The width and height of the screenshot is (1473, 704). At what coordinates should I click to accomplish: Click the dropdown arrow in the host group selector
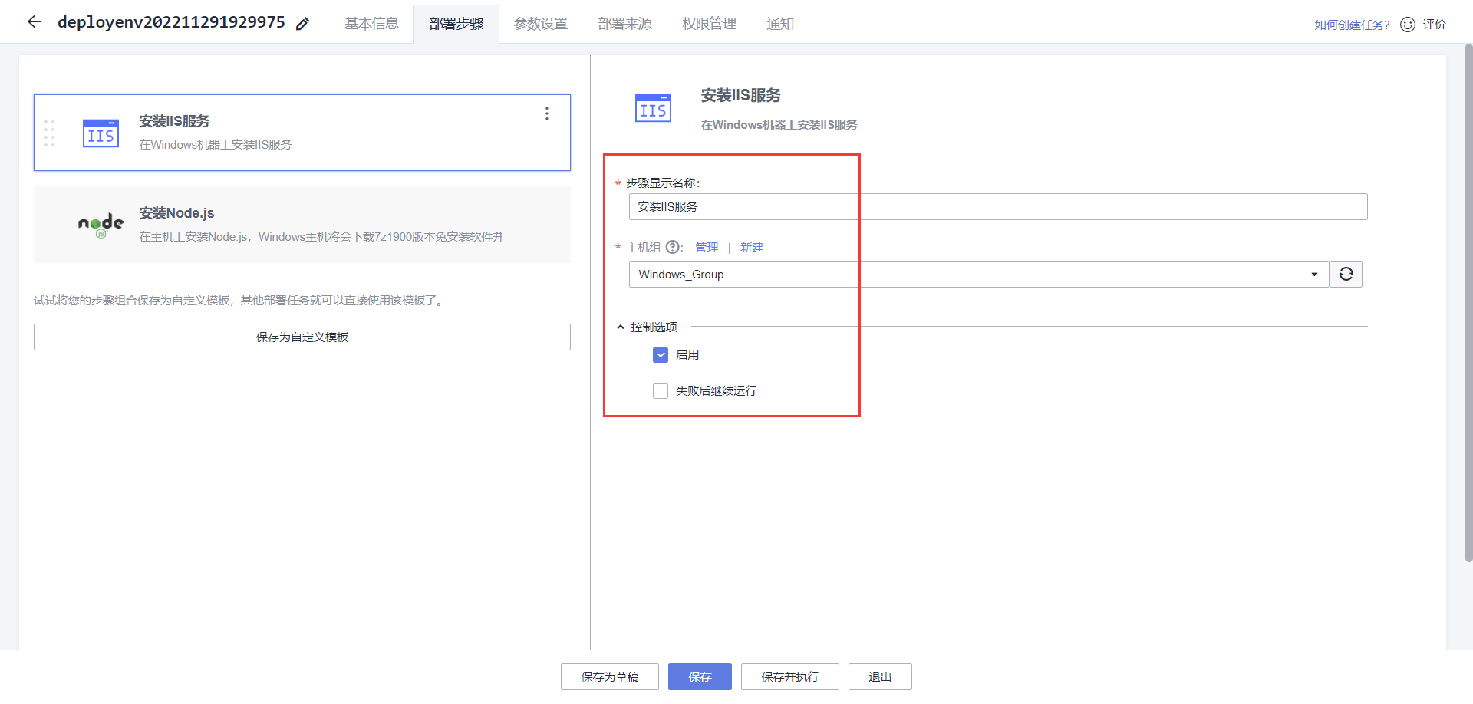click(x=1314, y=274)
